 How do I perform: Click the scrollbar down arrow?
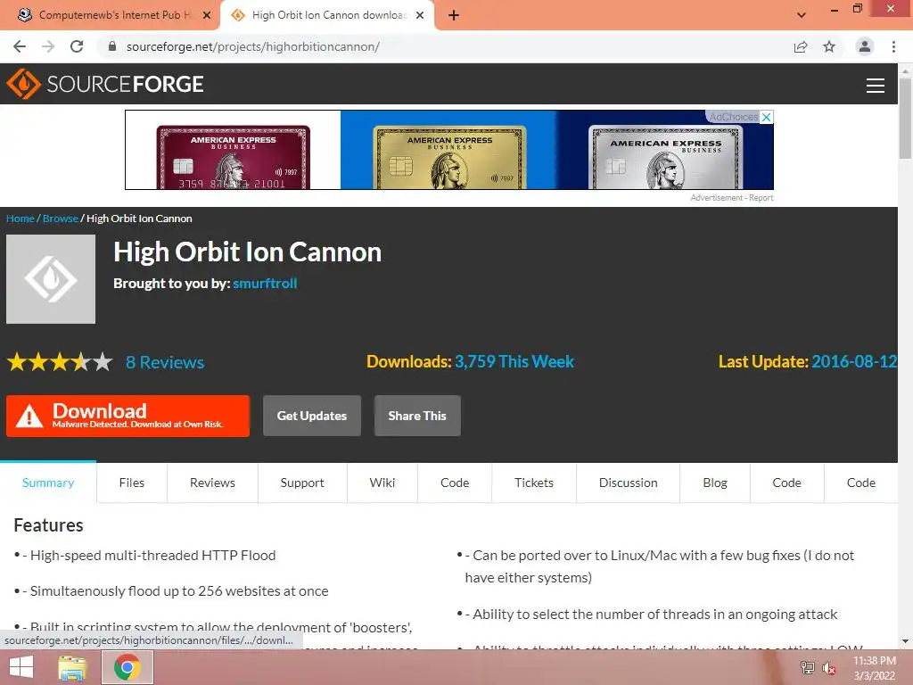click(x=905, y=642)
